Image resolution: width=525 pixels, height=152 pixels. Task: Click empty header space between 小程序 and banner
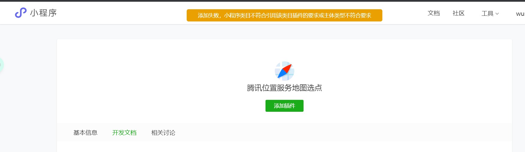pos(121,13)
